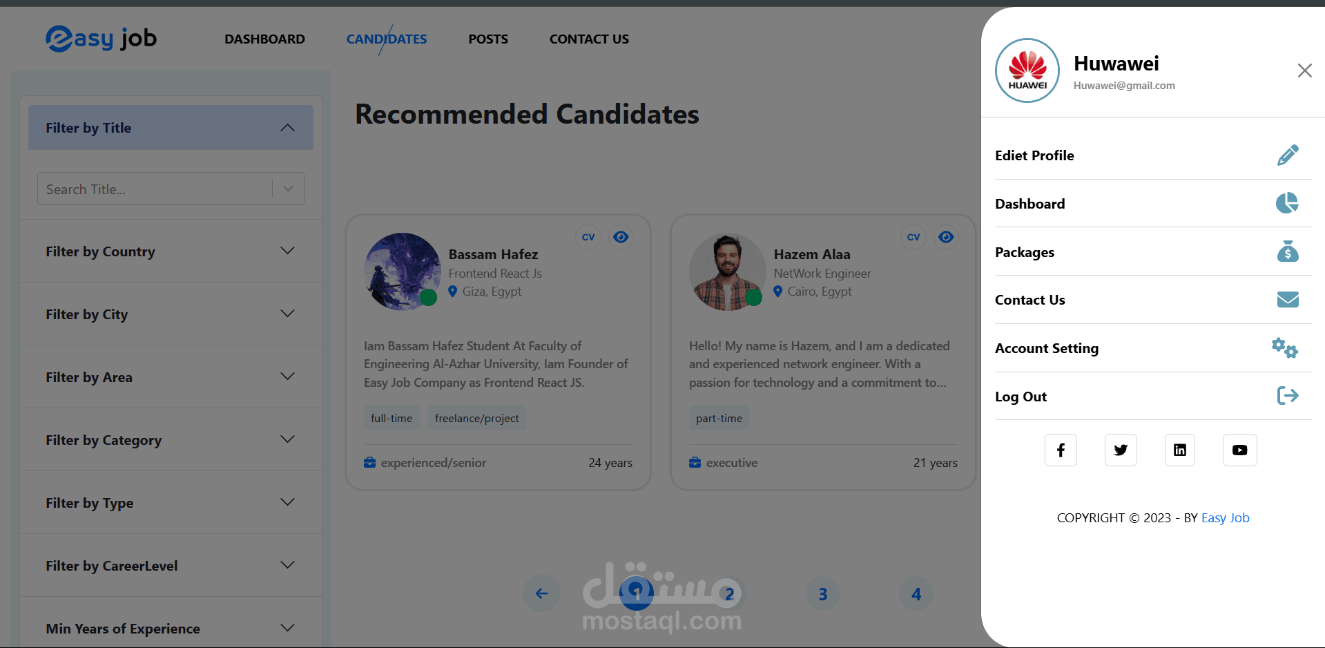
Task: Click the Dashboard pie chart icon
Action: [1287, 203]
